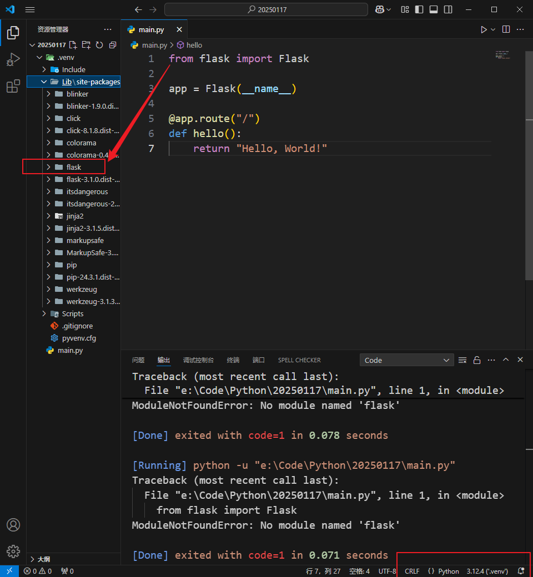Switch to the 问题 panel tab
The width and height of the screenshot is (533, 577).
[x=138, y=360]
